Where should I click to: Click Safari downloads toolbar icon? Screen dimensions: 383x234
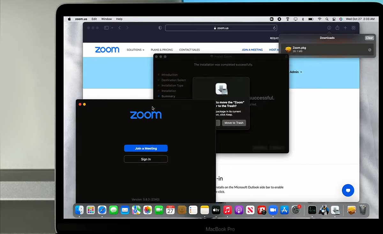329,28
